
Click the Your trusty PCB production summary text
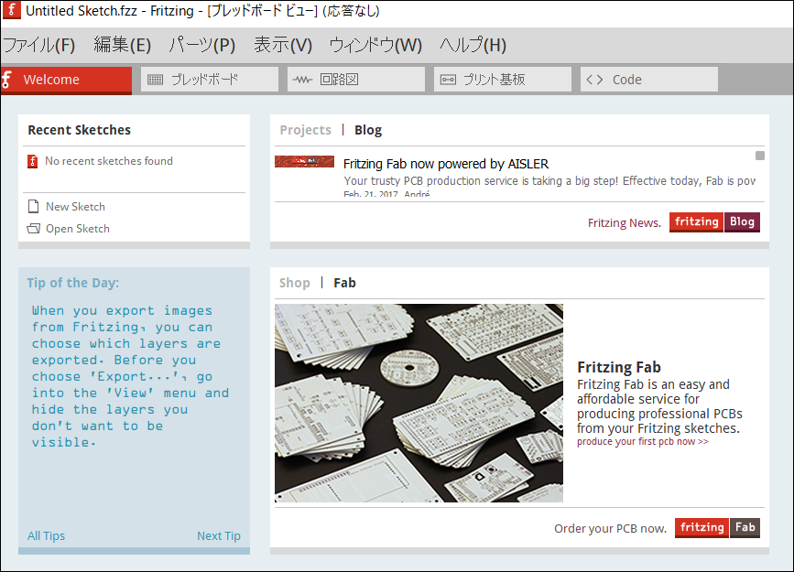tap(549, 180)
